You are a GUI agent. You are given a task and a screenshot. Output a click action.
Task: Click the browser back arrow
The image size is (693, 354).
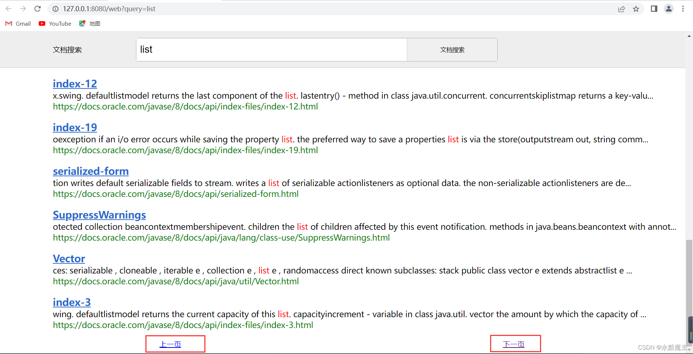[9, 9]
